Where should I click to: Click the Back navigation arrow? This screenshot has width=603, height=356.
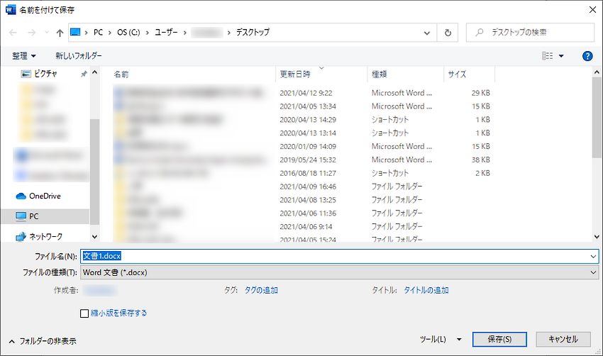[x=13, y=33]
